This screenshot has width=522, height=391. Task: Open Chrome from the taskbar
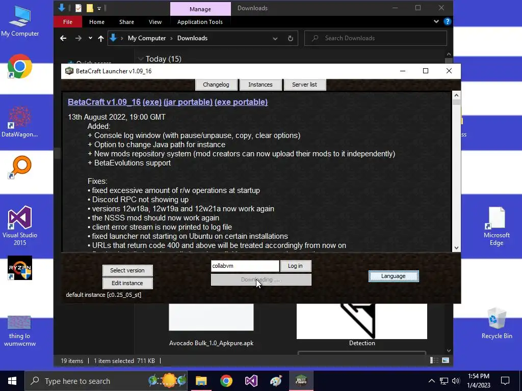click(226, 381)
